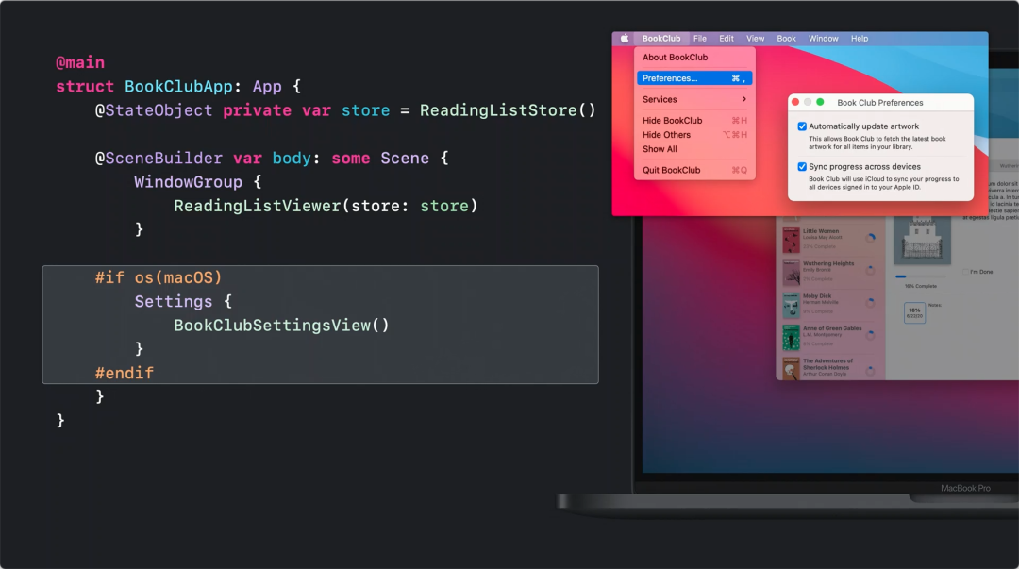Screen dimensions: 1019x569
Task: Open the View menu
Action: coord(755,39)
